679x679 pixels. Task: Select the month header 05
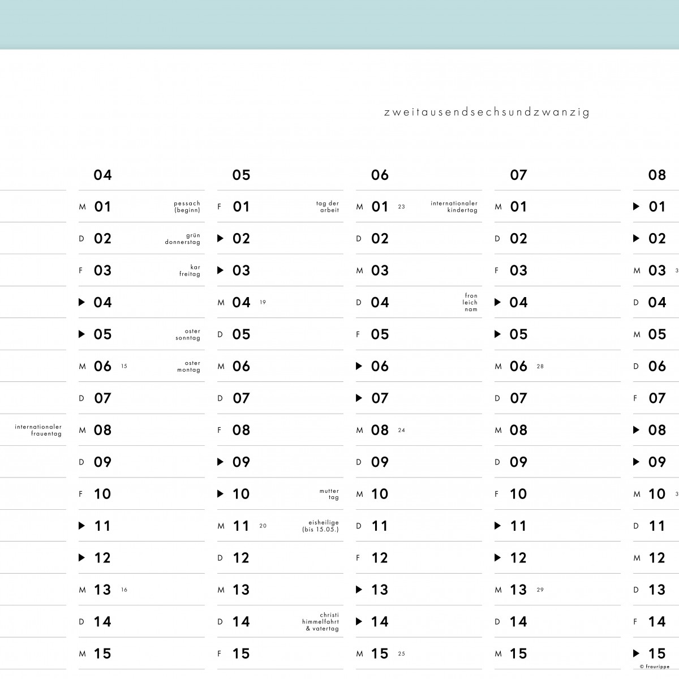[241, 175]
